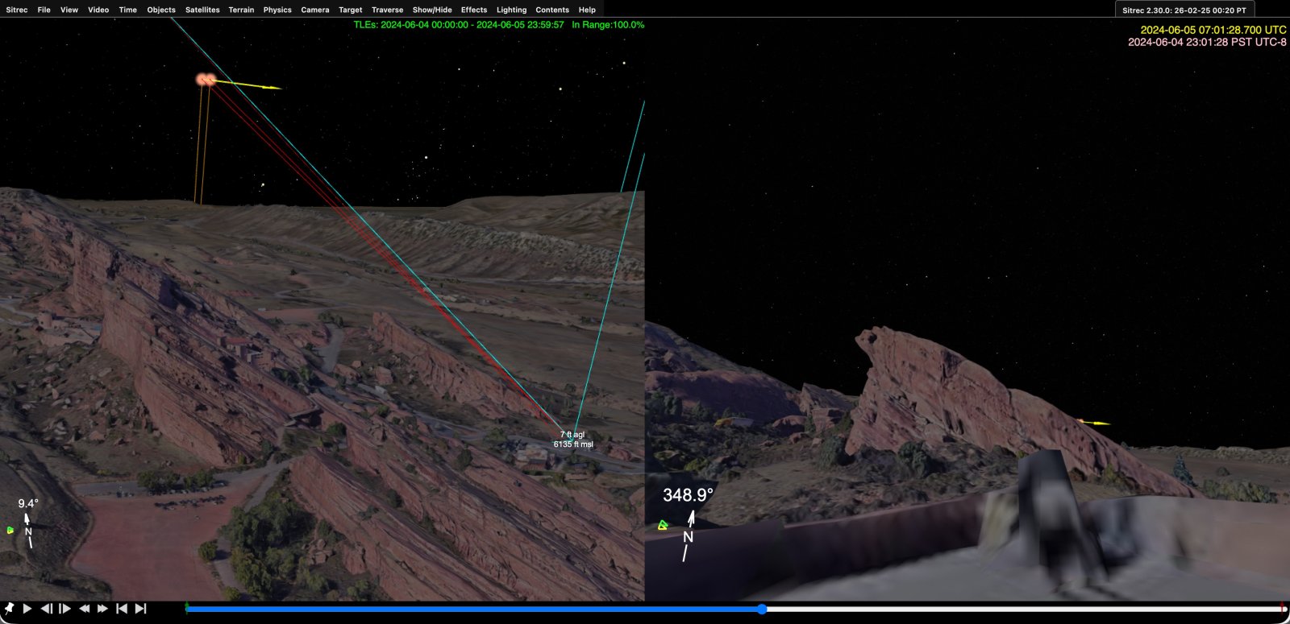
Task: Step forward one frame
Action: point(65,609)
